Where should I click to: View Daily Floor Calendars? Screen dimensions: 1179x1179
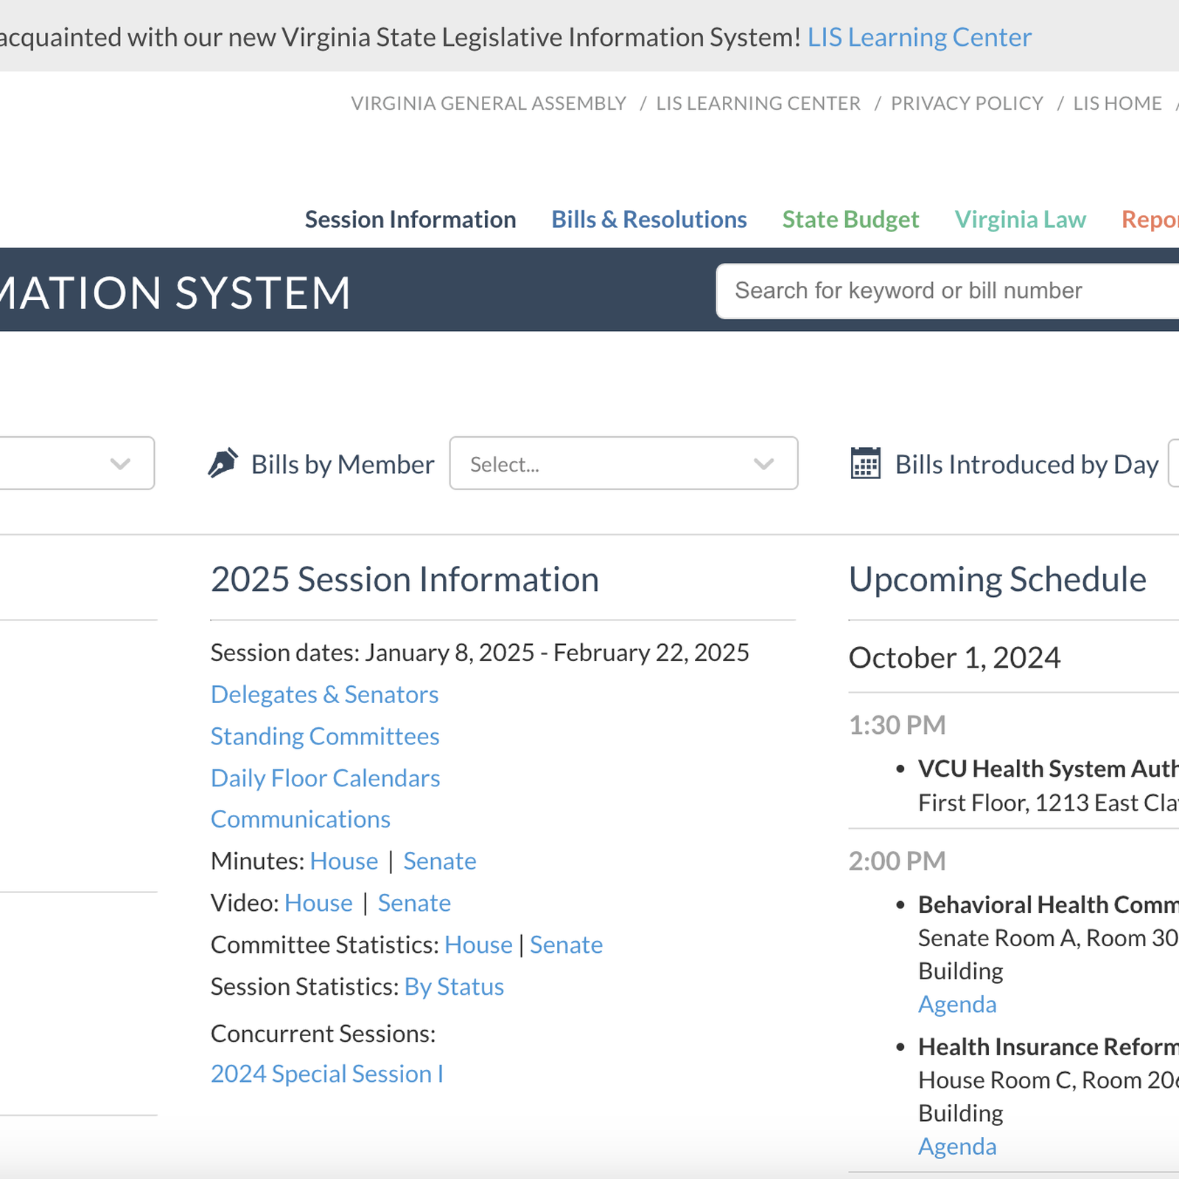tap(325, 778)
